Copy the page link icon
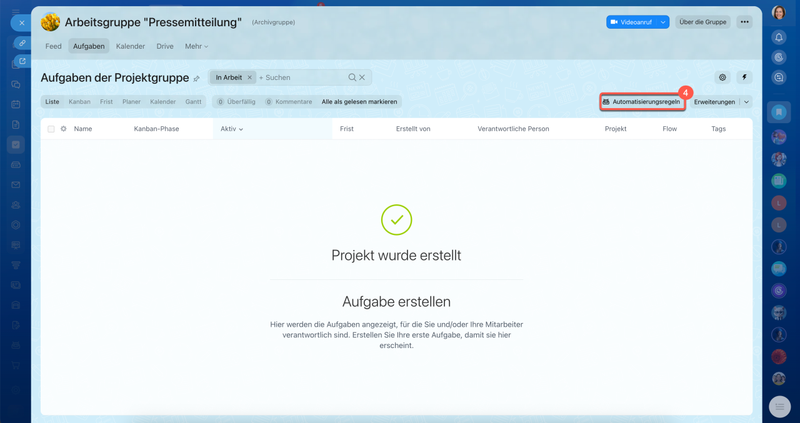Image resolution: width=800 pixels, height=423 pixels. [x=22, y=43]
